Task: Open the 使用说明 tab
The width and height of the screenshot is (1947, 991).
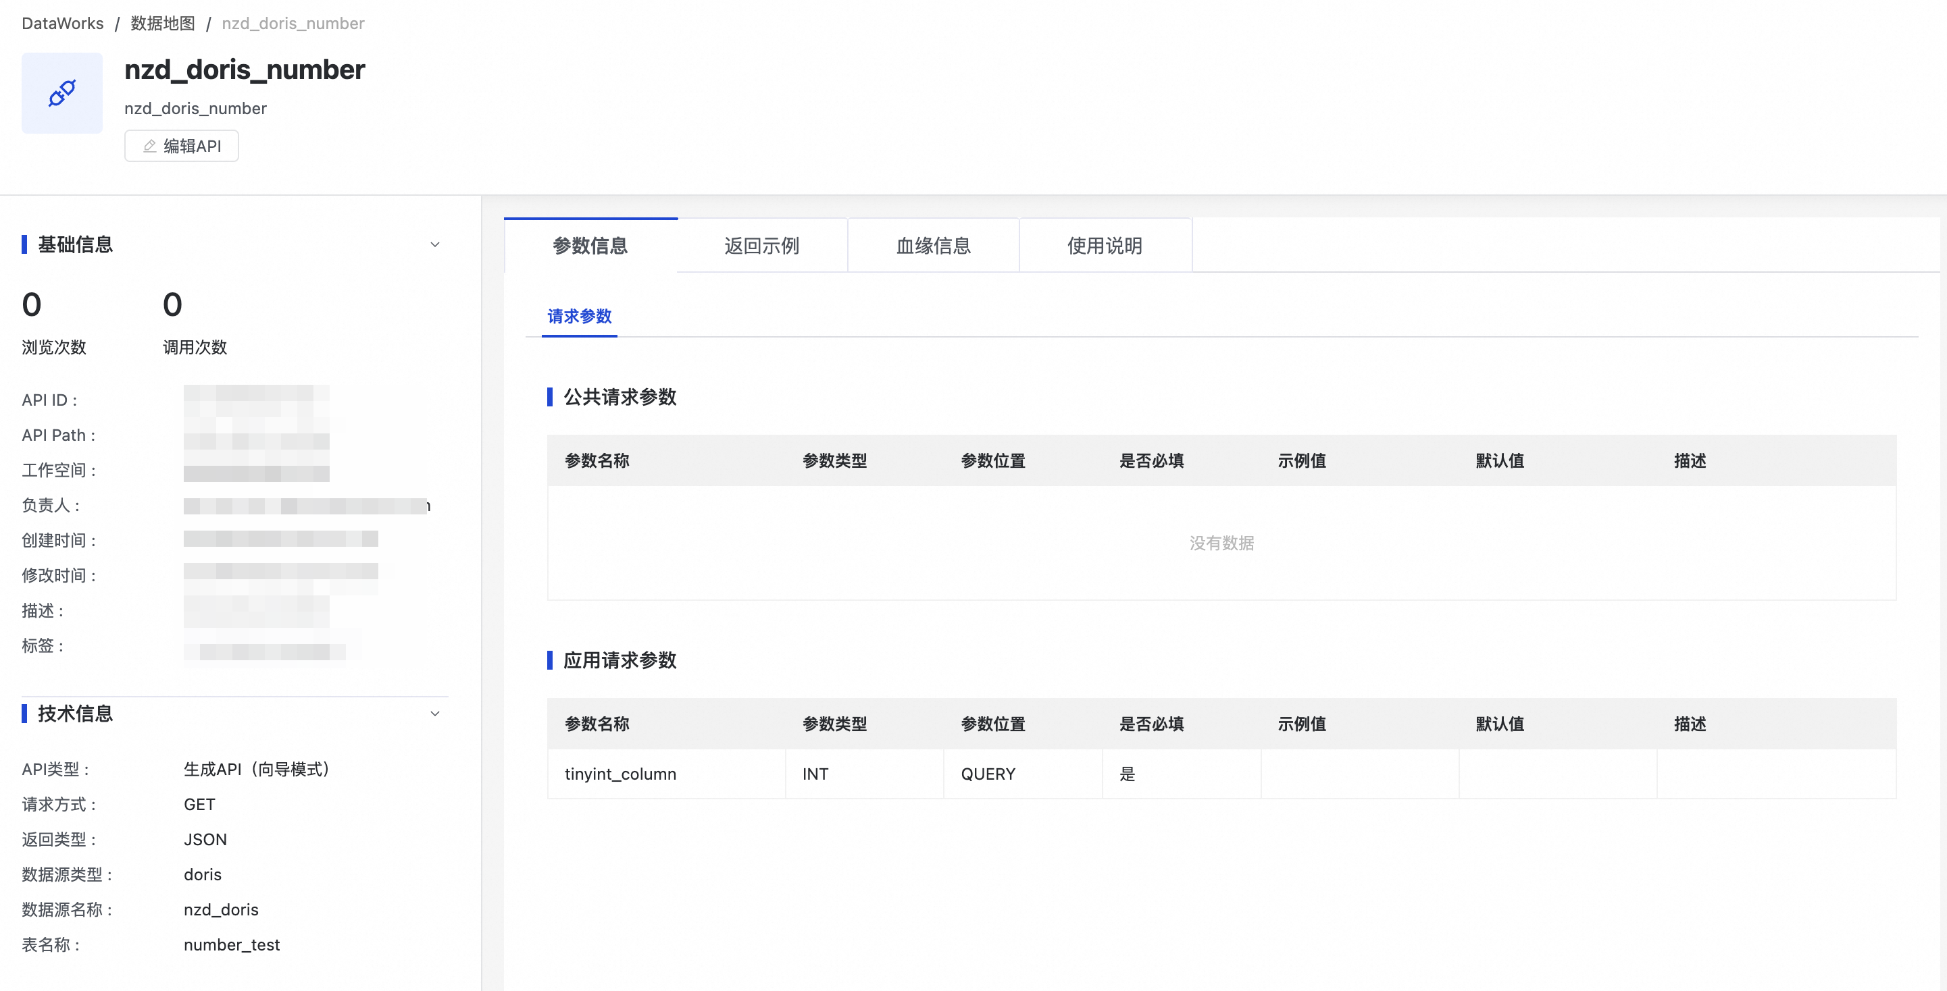Action: point(1105,246)
